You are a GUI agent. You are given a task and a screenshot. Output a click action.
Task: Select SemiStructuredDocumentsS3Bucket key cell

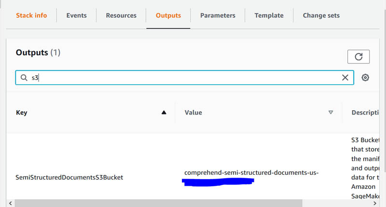[69, 177]
